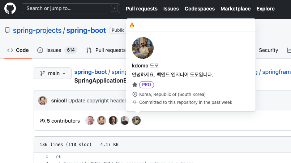Open Marketplace in top navigation
The width and height of the screenshot is (291, 163).
pyautogui.click(x=235, y=9)
